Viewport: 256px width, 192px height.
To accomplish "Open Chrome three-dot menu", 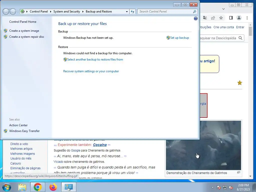I will (x=247, y=18).
